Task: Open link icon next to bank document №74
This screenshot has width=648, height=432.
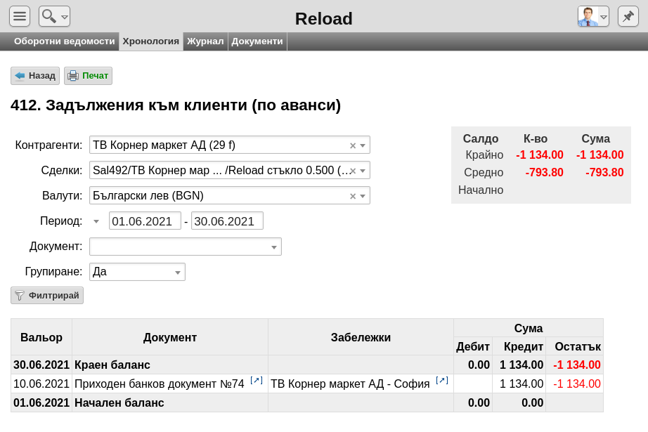Action: [257, 381]
